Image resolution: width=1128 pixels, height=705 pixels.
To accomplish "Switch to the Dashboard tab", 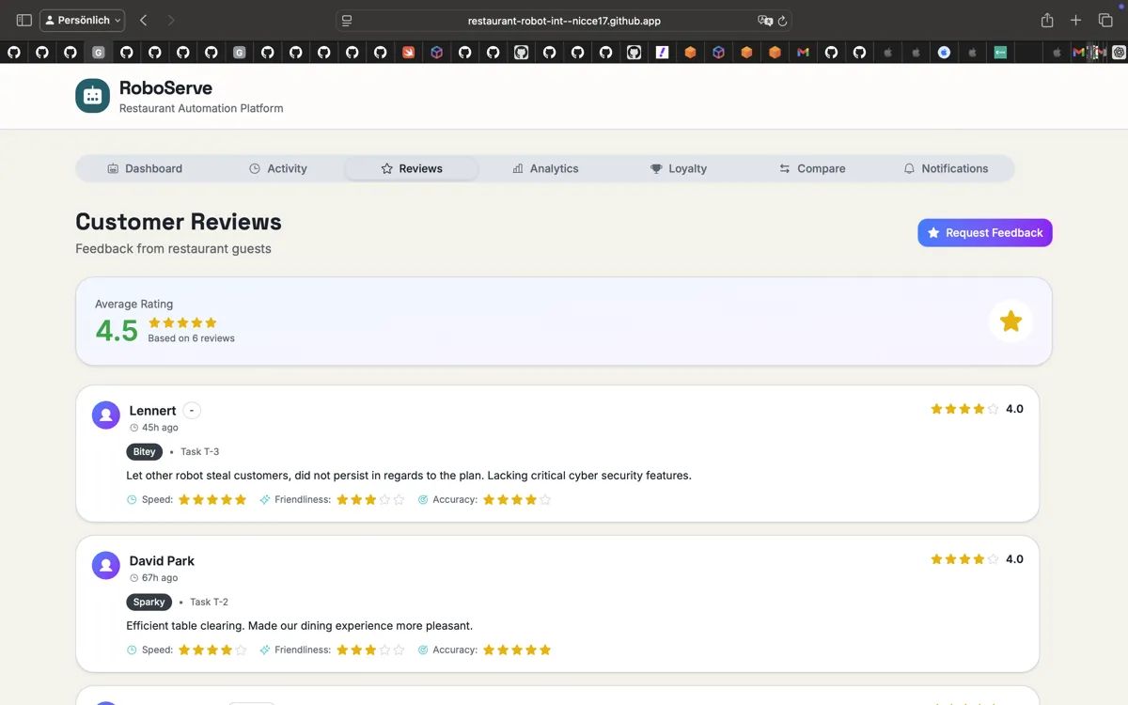I will [x=145, y=168].
